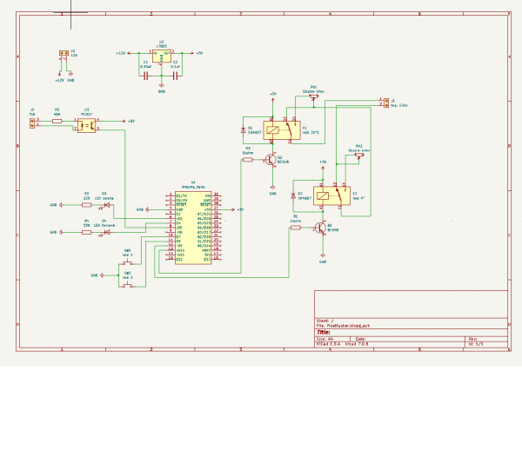Viewport: 522px width, 470px height.
Task: Select transistor Q2 BC548 below relay K1
Action: pyautogui.click(x=271, y=160)
